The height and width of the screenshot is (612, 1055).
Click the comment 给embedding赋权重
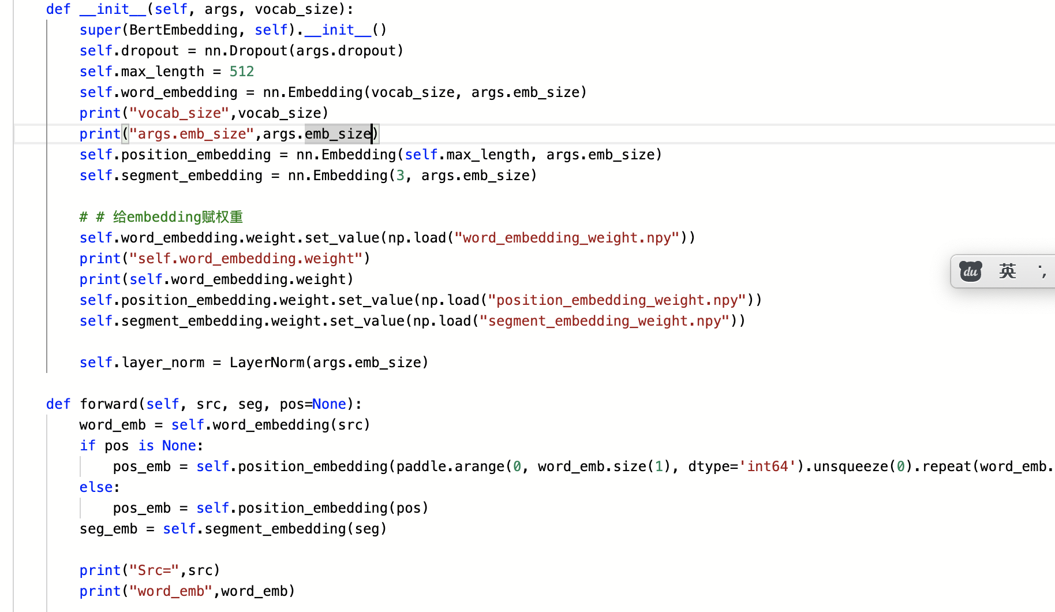[162, 217]
